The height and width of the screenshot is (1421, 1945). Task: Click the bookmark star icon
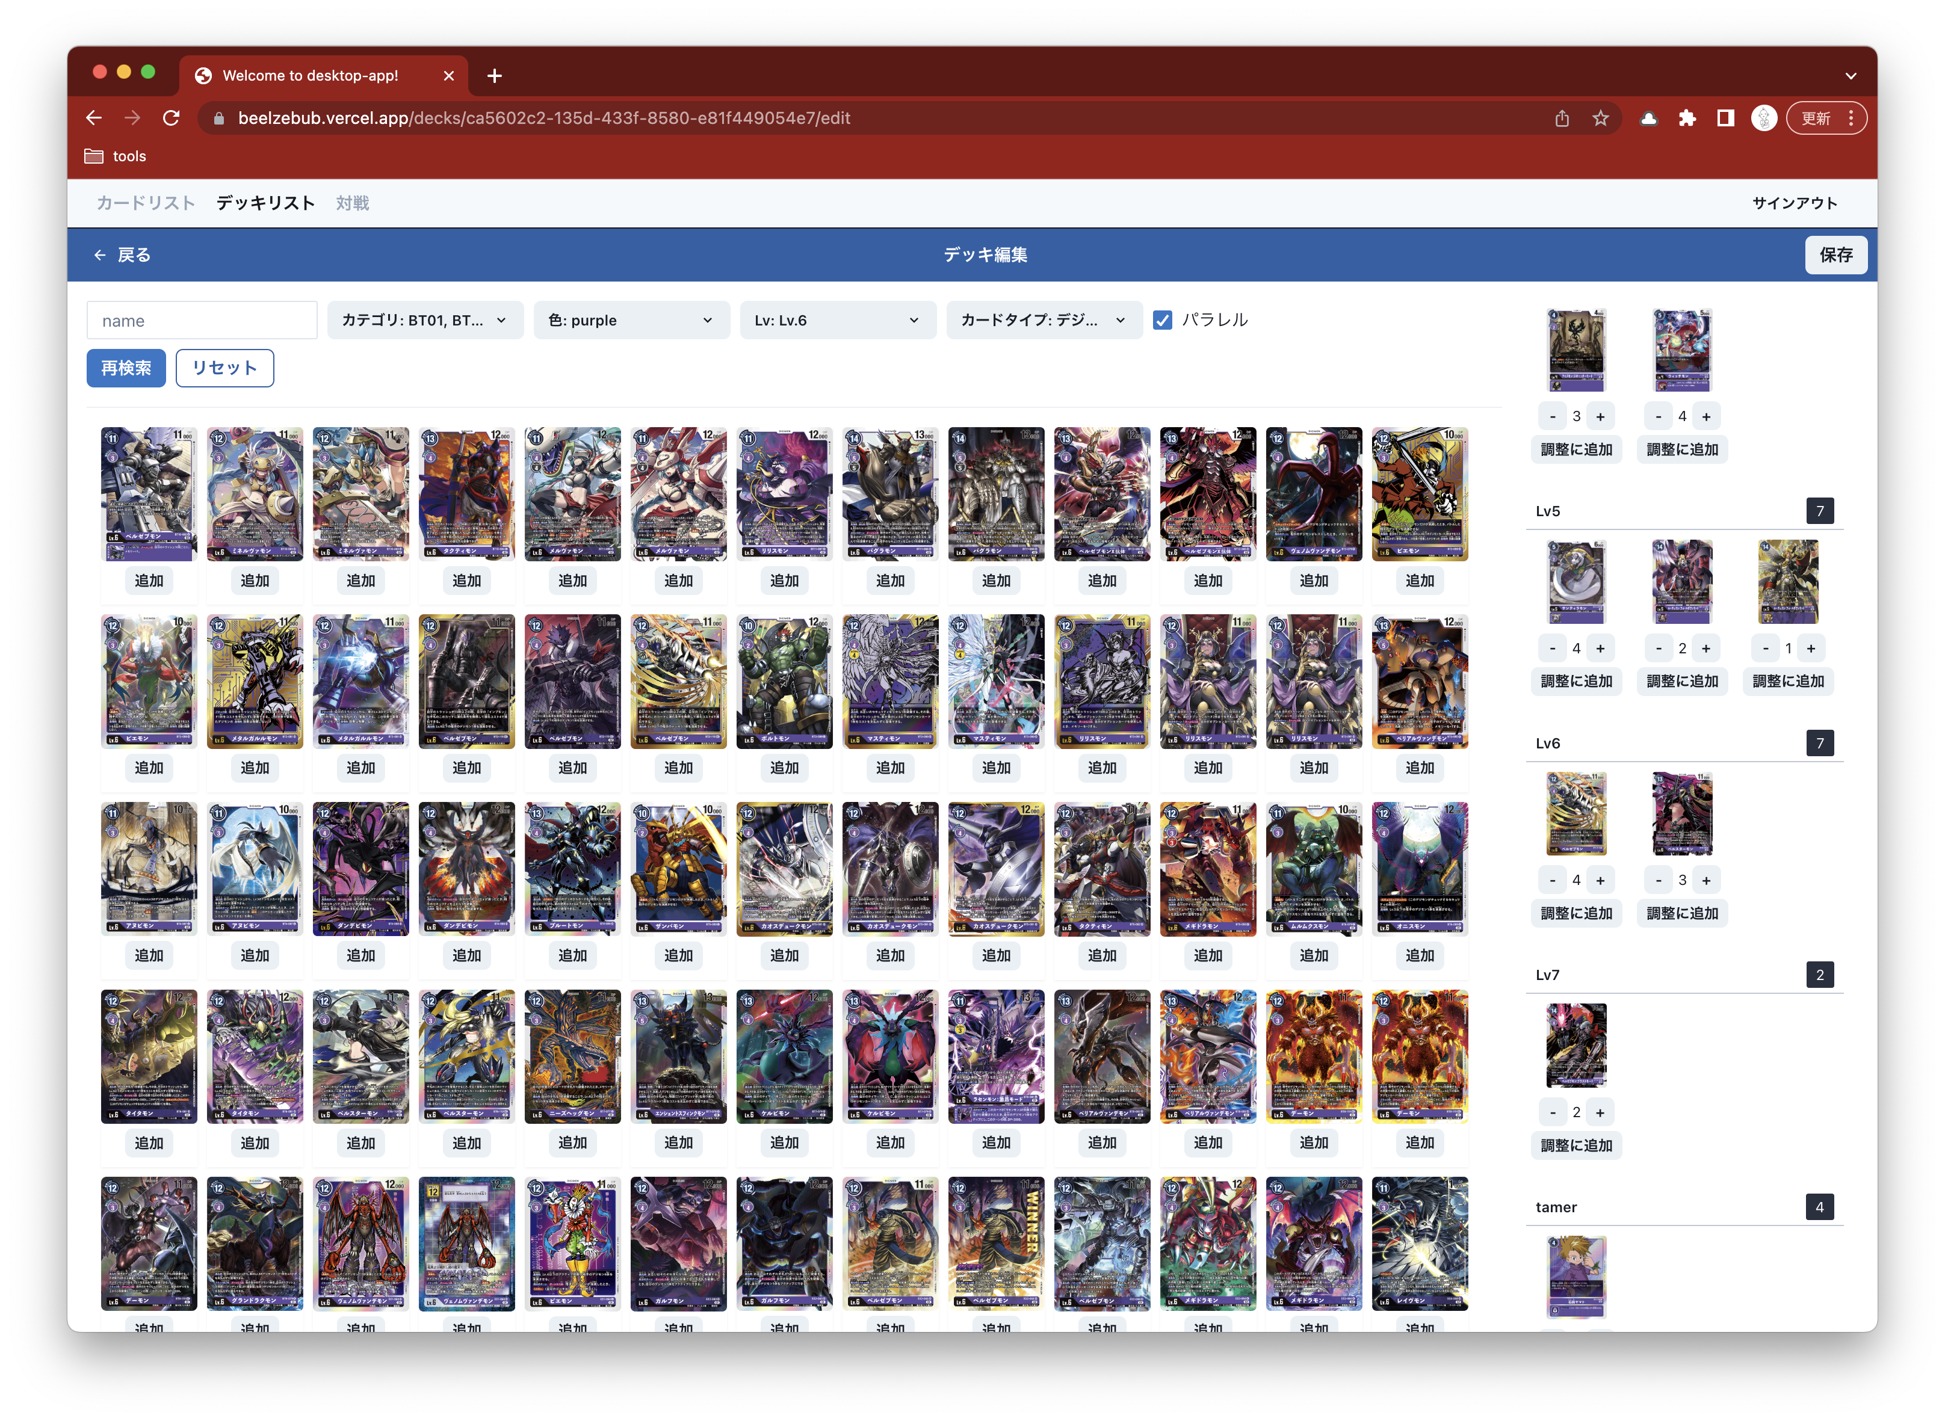tap(1600, 119)
